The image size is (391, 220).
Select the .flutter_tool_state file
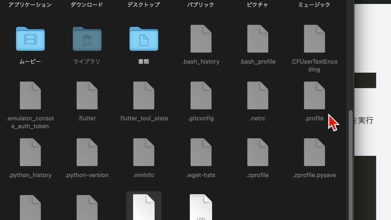144,96
